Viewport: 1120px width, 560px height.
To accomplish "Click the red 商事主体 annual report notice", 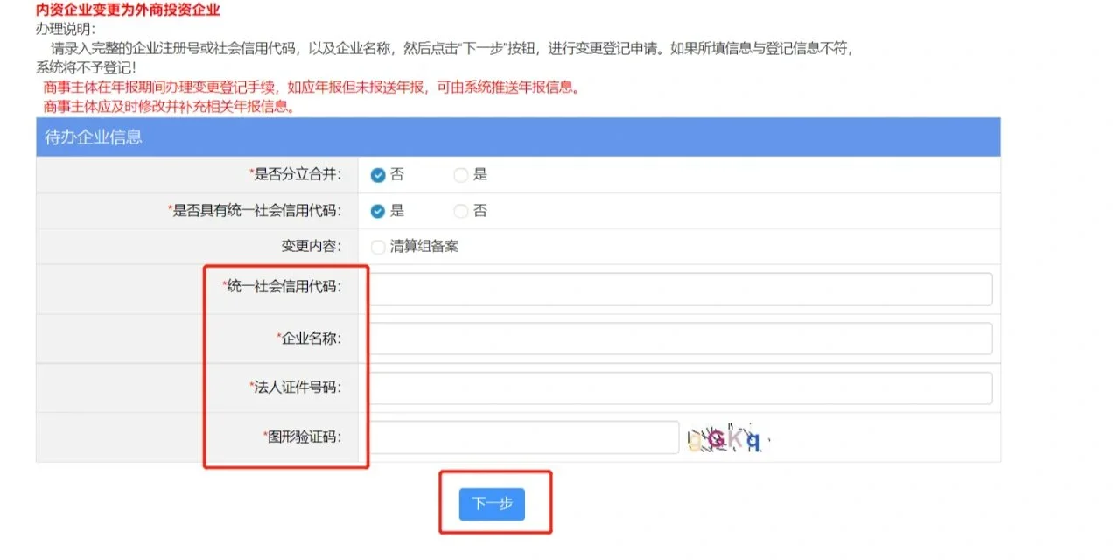I will pyautogui.click(x=311, y=88).
